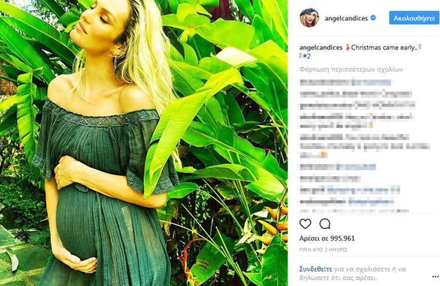Open the angelcandices username in the caption
The height and width of the screenshot is (286, 440).
pos(321,48)
